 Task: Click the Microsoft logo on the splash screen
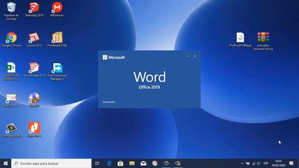(114, 57)
